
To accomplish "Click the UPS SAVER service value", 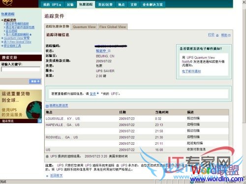I will pyautogui.click(x=105, y=71).
